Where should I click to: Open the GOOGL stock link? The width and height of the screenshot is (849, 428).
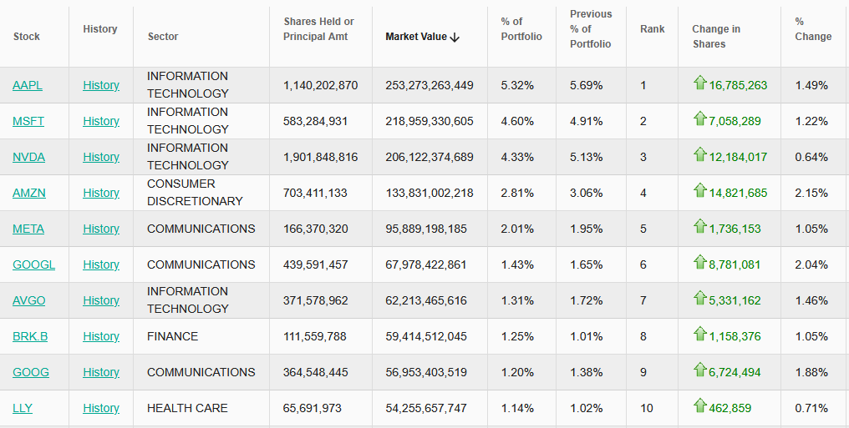pyautogui.click(x=33, y=264)
